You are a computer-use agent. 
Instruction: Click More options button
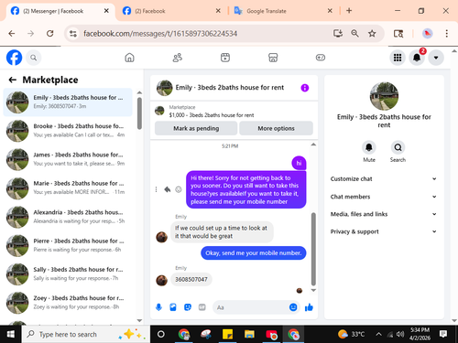click(x=276, y=128)
